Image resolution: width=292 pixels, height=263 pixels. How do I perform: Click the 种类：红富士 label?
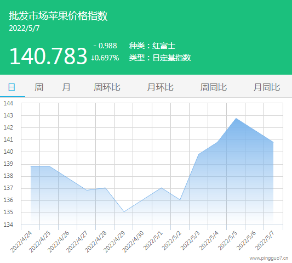point(152,46)
